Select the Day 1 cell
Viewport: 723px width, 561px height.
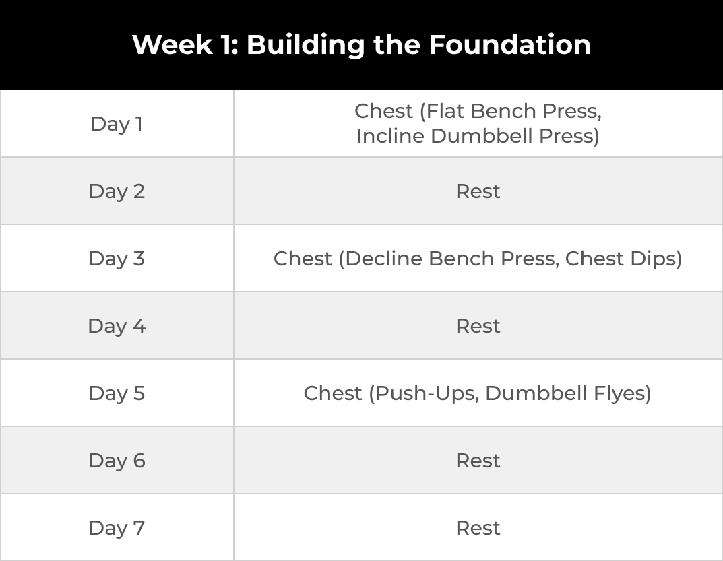(x=117, y=124)
